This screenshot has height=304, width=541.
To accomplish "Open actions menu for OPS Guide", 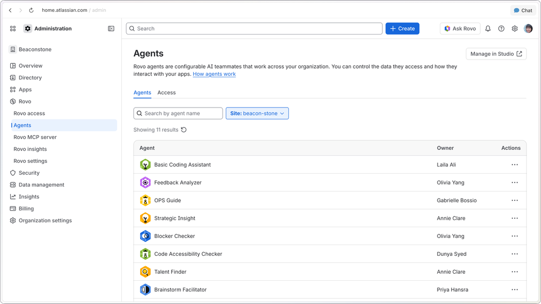I will (515, 200).
